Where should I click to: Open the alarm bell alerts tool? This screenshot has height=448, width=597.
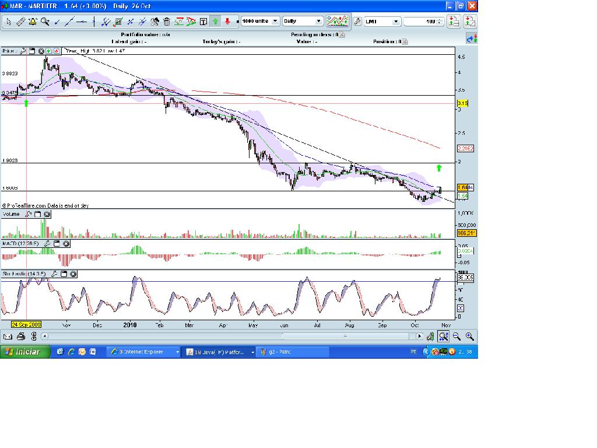point(33,22)
